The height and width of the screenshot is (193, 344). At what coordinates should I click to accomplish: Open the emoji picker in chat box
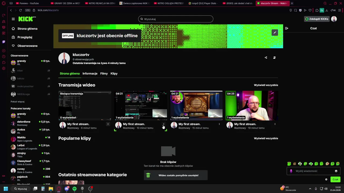(336, 171)
